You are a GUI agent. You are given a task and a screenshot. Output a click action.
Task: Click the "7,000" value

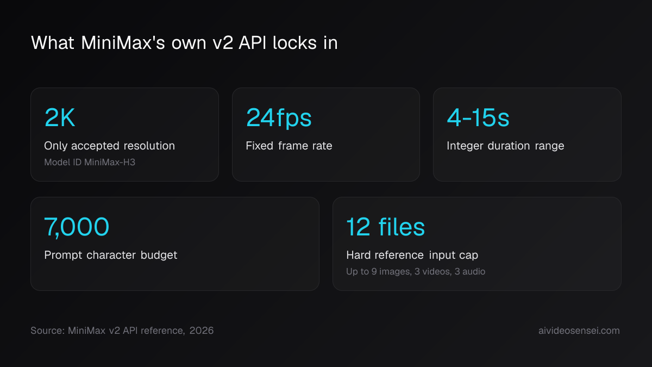coord(77,227)
